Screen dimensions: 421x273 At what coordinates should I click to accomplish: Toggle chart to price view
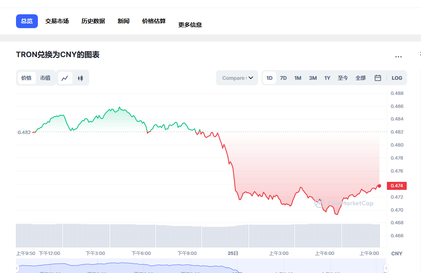26,78
